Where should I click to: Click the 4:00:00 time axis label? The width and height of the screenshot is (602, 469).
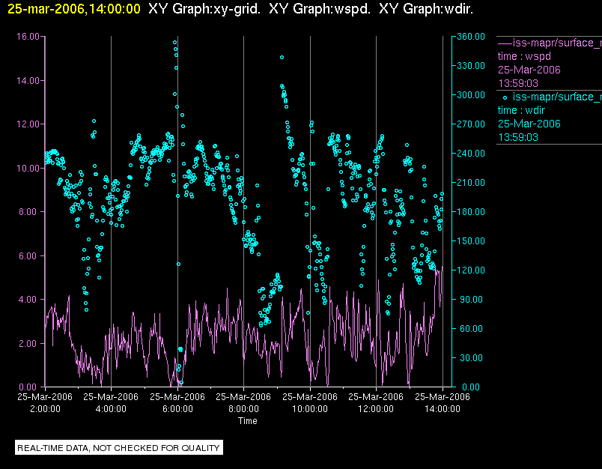tap(111, 409)
